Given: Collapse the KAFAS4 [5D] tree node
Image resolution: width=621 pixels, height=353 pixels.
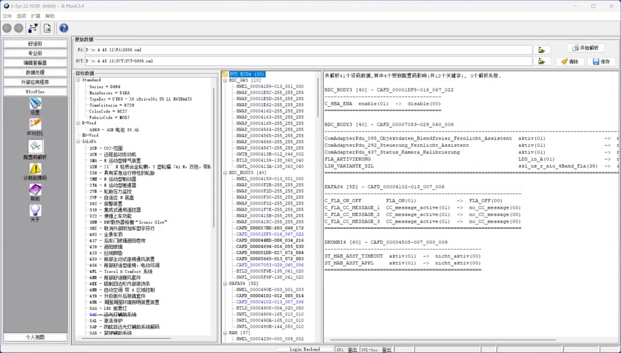Looking at the screenshot, I should (x=226, y=284).
